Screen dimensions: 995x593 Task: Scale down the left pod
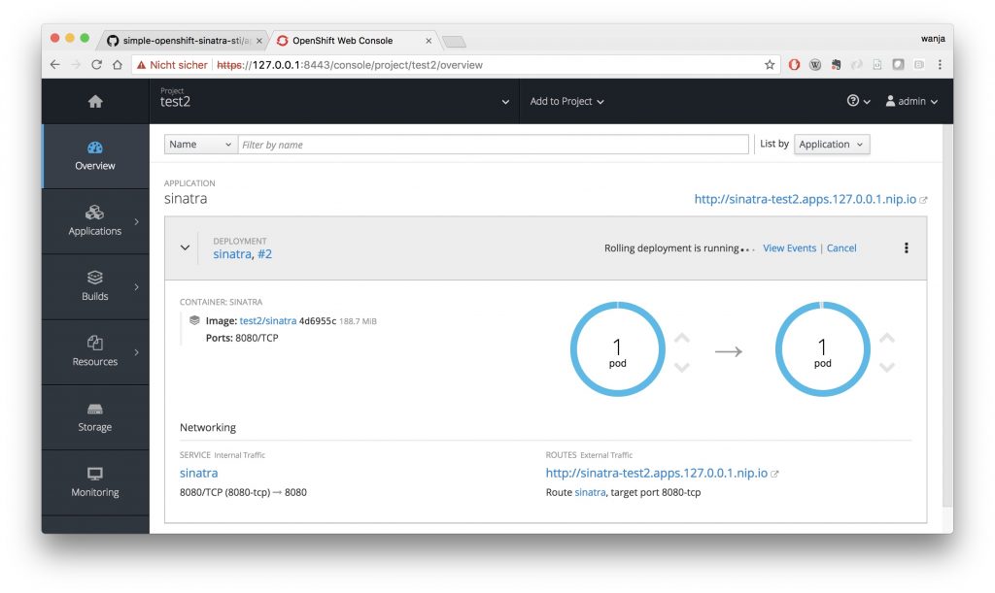(x=682, y=367)
